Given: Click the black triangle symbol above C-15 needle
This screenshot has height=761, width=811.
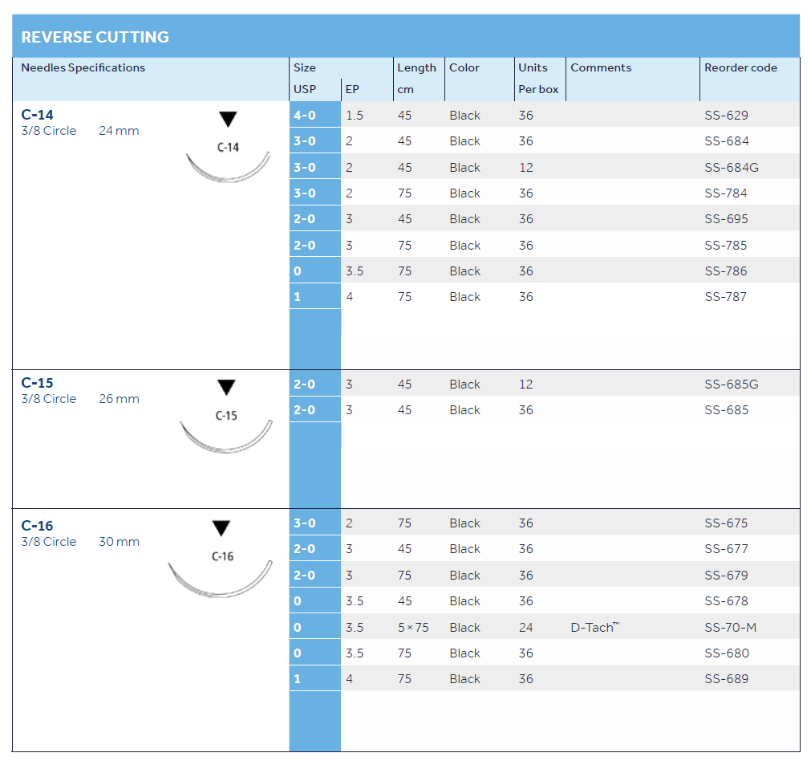Looking at the screenshot, I should [227, 388].
